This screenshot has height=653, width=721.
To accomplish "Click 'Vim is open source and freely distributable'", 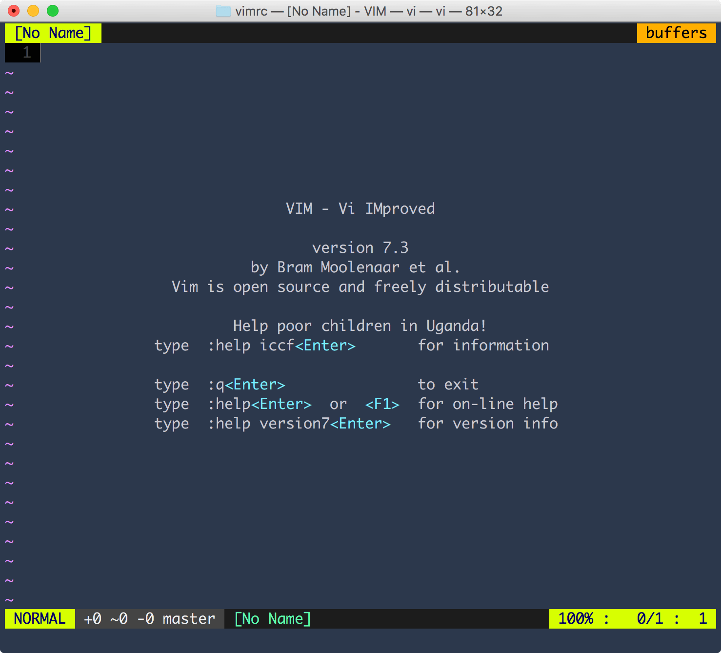I will click(x=360, y=287).
